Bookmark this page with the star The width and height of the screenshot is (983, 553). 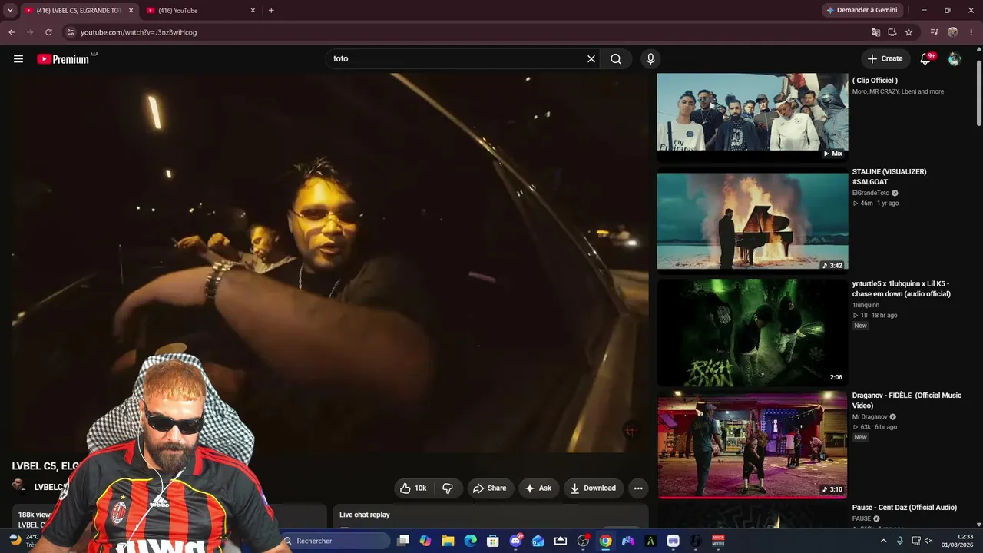909,32
